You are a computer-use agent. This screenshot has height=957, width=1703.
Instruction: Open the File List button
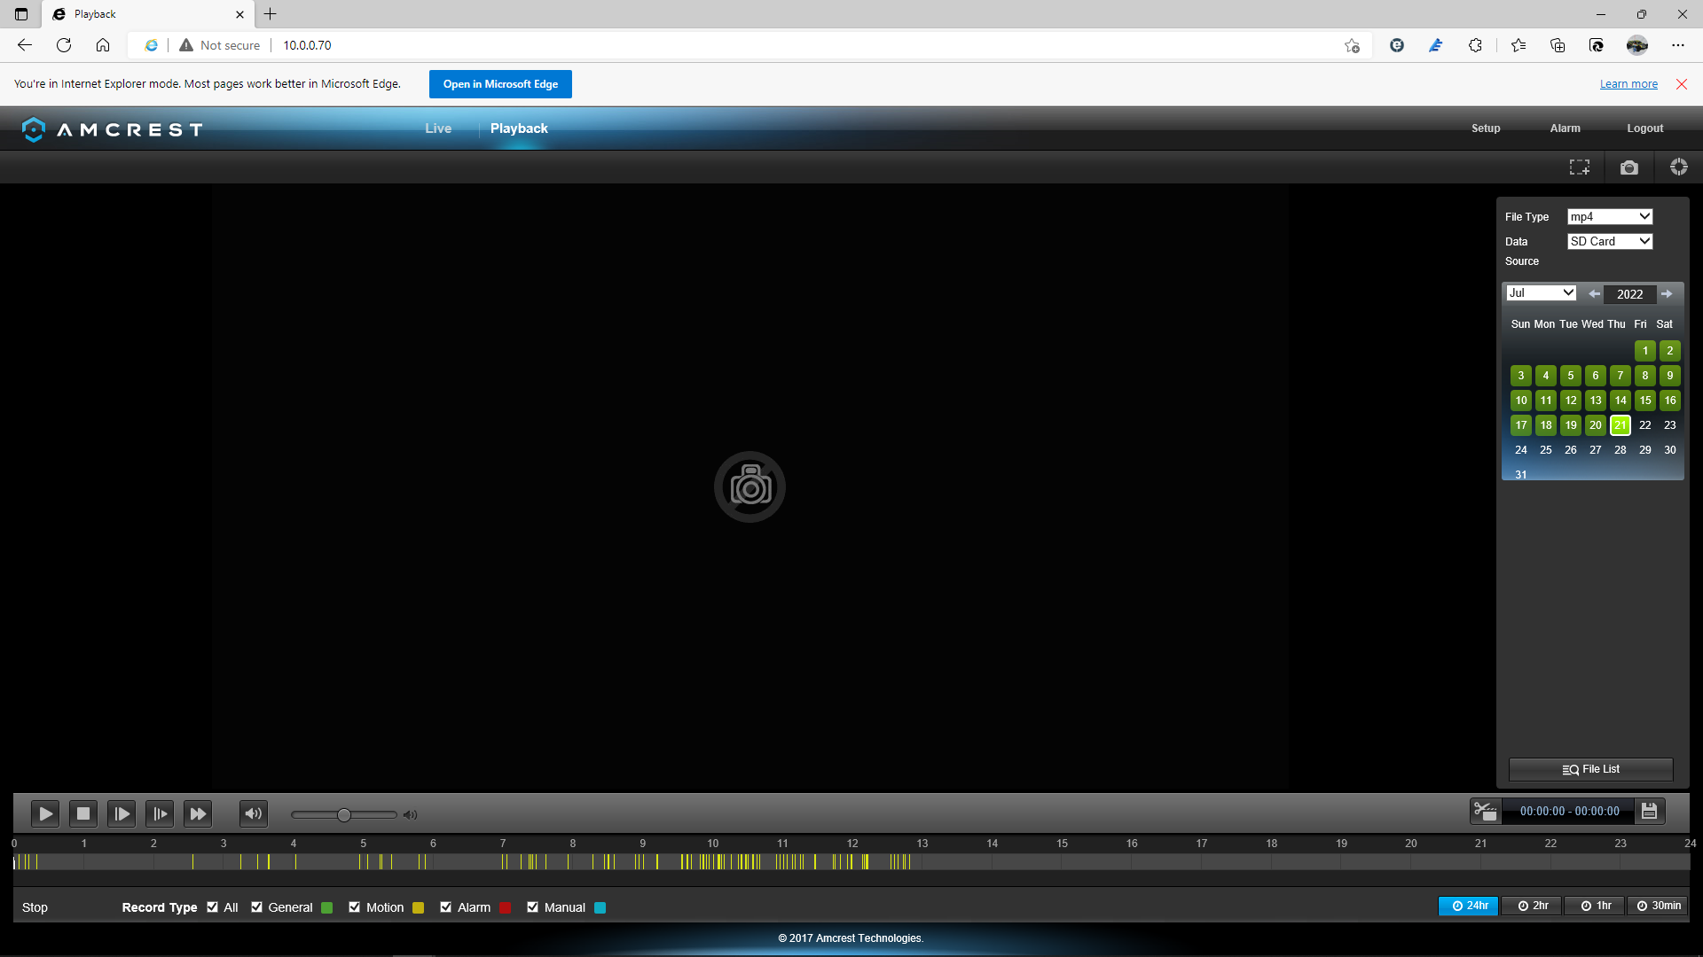1591,769
